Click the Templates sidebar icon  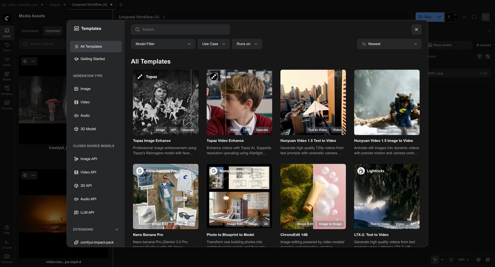tap(7, 104)
